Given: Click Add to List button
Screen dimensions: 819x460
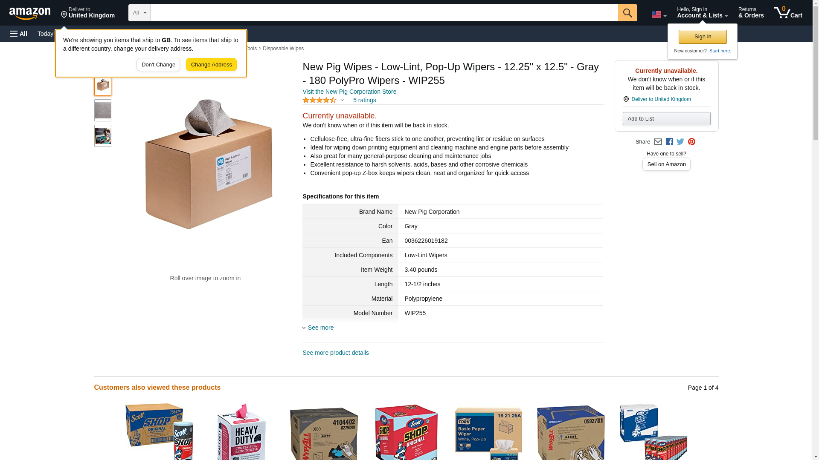Looking at the screenshot, I should (x=666, y=118).
